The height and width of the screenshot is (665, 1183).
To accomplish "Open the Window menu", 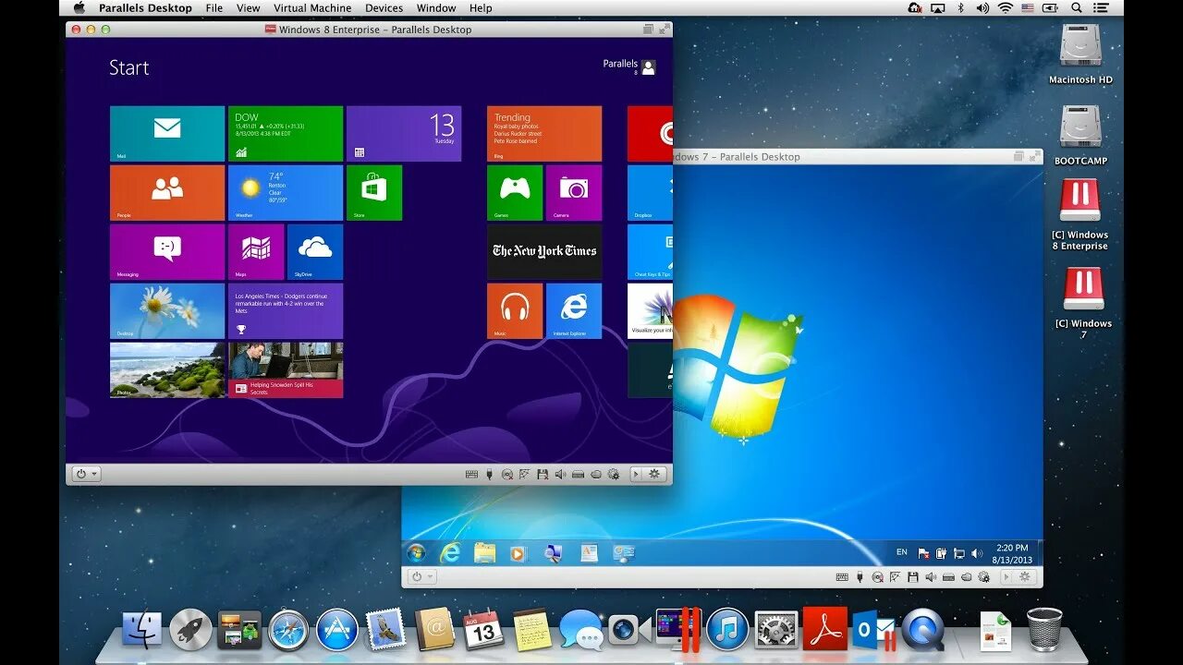I will 436,8.
